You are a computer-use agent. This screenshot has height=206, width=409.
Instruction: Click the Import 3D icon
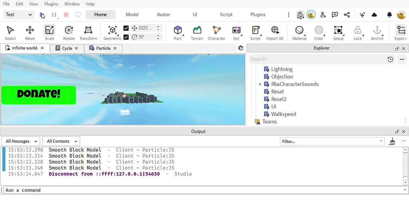coord(275,33)
